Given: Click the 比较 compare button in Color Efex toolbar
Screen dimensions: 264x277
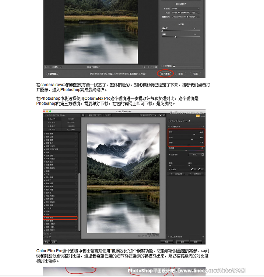Looking at the screenshot, I should tap(108, 115).
